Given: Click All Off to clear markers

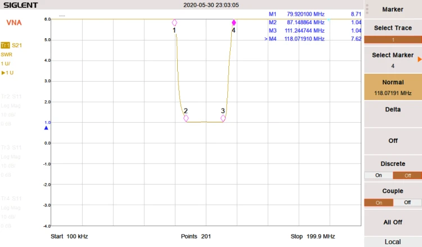Looking at the screenshot, I should coord(393,222).
